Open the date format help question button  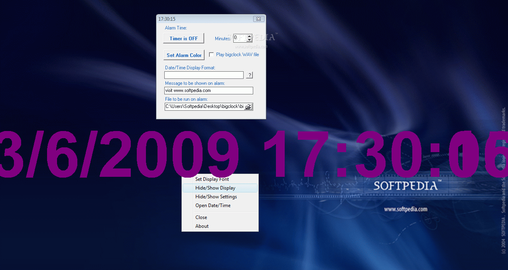point(249,75)
